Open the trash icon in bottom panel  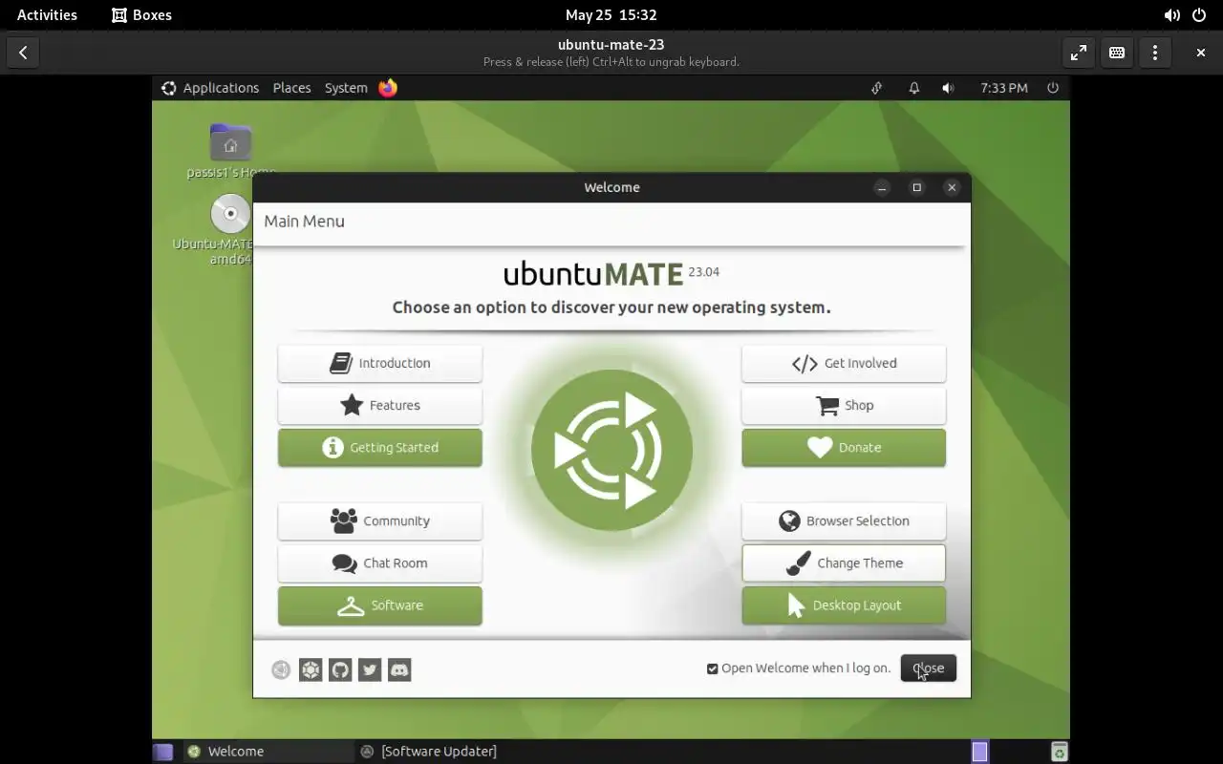click(1059, 752)
